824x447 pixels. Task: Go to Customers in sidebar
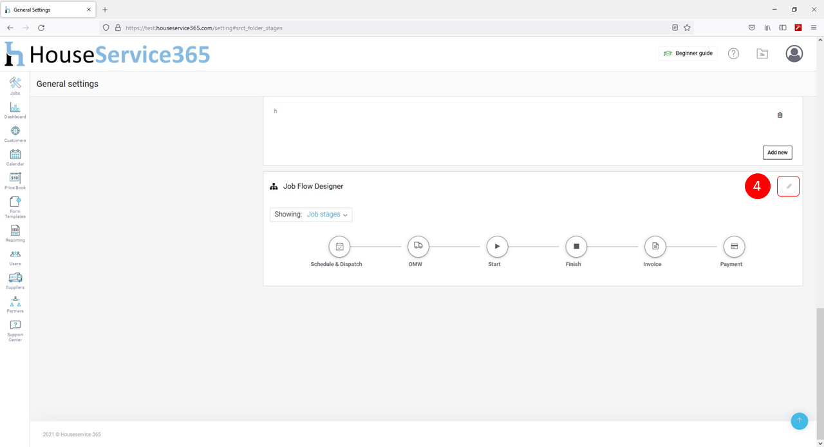coord(15,133)
